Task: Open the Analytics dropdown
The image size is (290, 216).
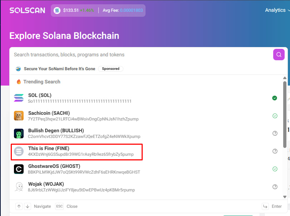Action: (x=276, y=10)
